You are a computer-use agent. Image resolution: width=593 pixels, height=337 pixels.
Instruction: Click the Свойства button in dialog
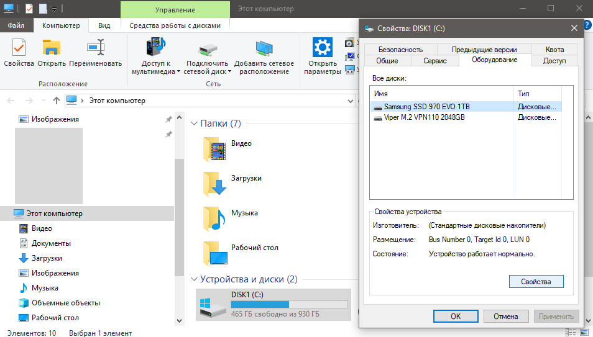536,282
